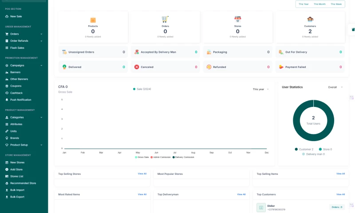This screenshot has width=355, height=213.
Task: Open the Overall dropdown in User Statistics
Action: point(335,87)
